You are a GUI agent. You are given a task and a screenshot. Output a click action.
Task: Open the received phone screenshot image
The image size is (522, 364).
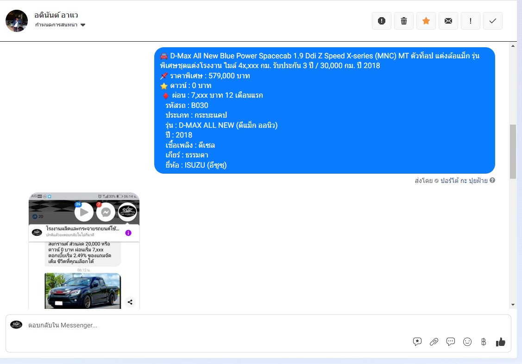84,251
